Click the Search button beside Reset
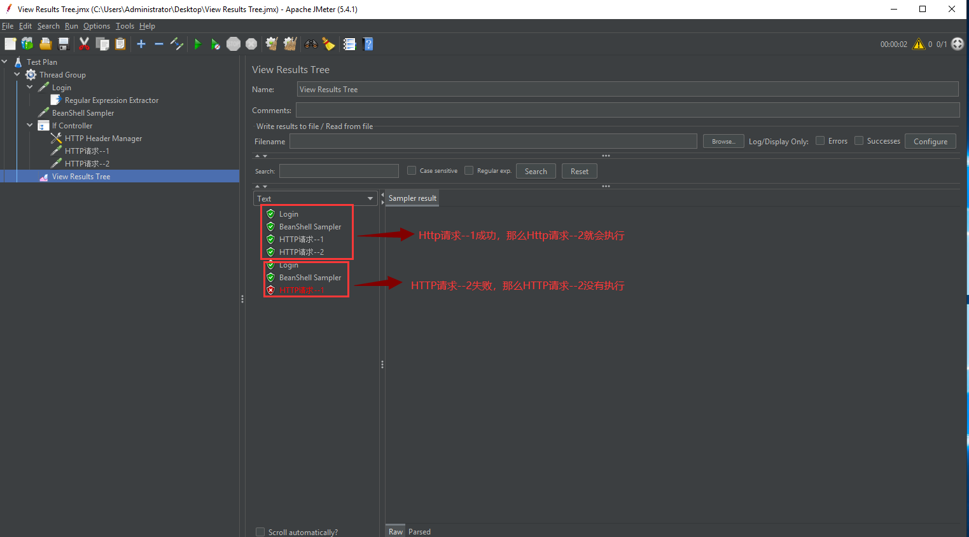This screenshot has width=969, height=537. tap(536, 171)
